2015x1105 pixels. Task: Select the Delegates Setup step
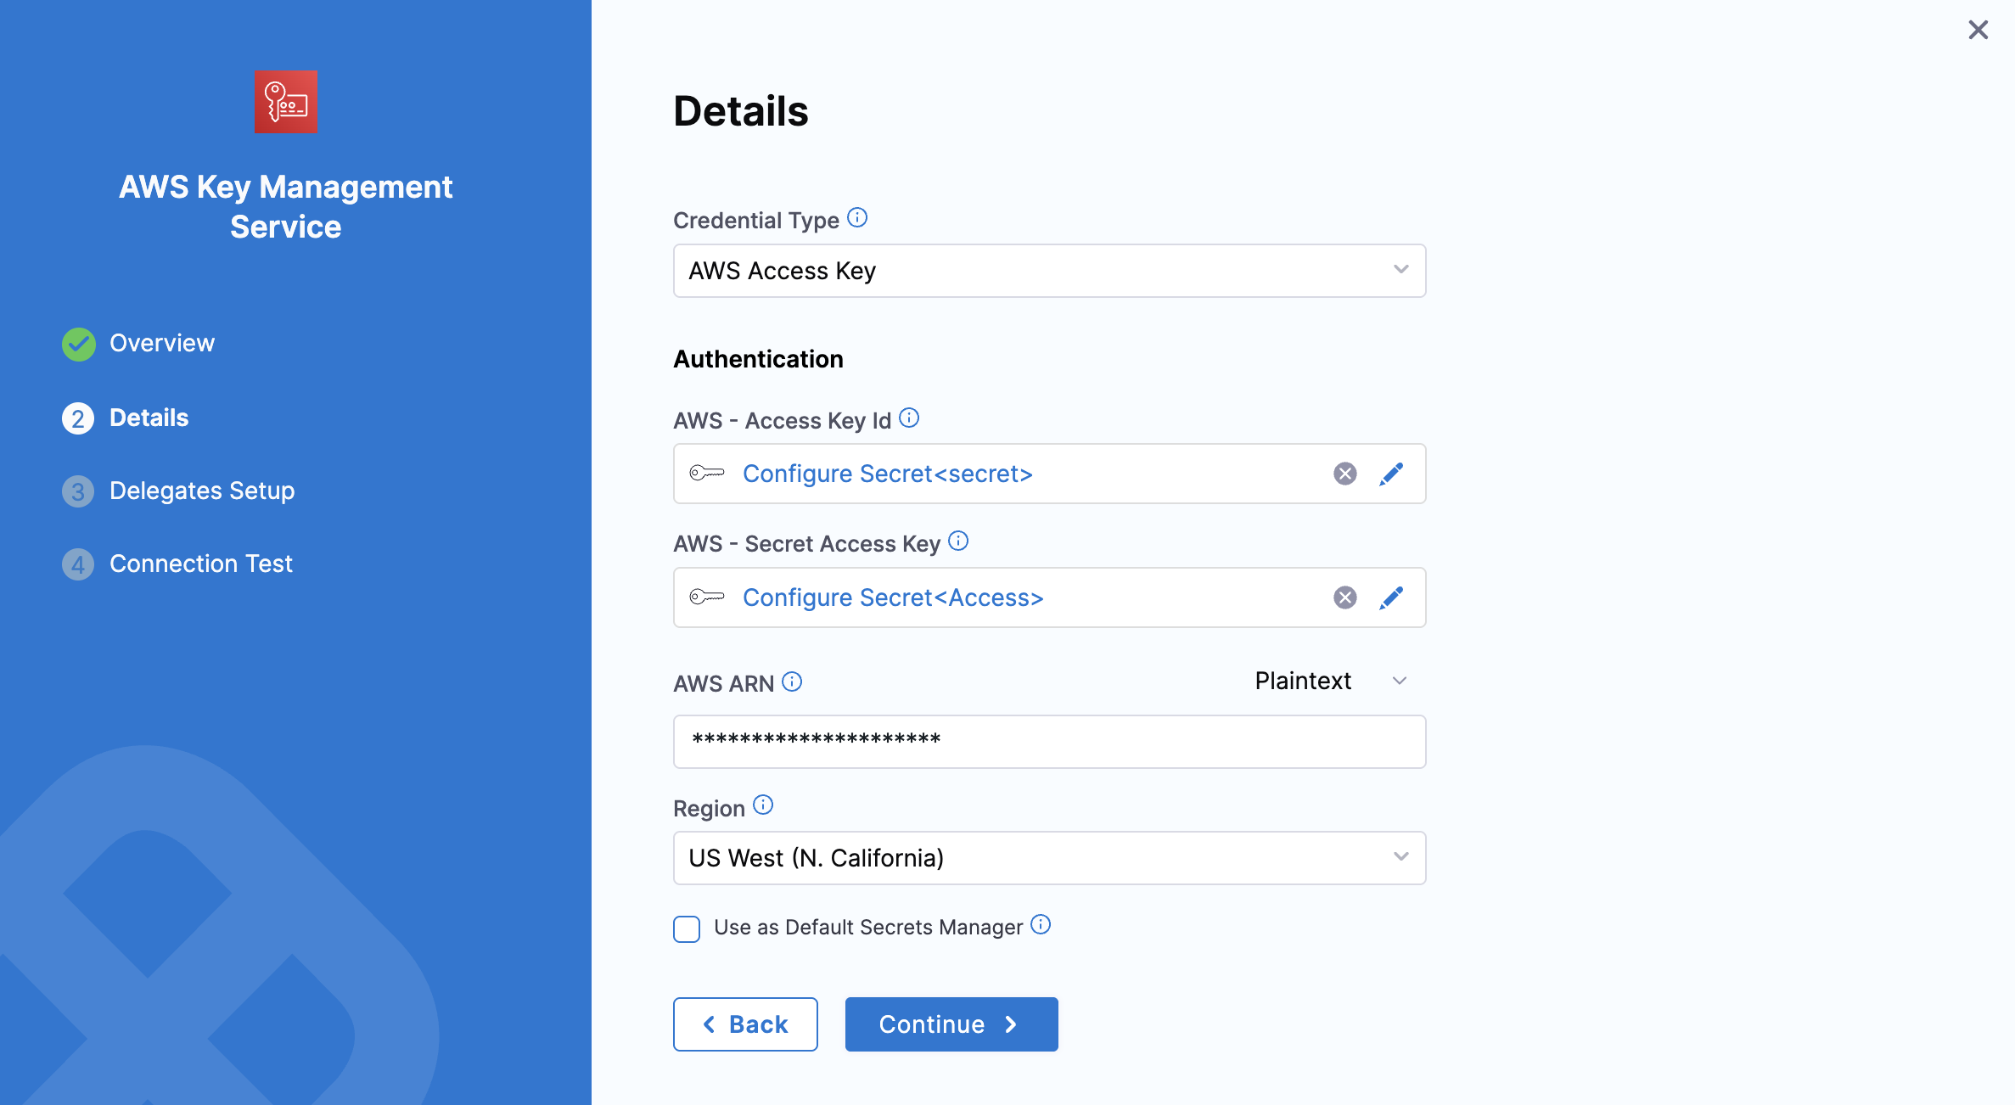(201, 491)
